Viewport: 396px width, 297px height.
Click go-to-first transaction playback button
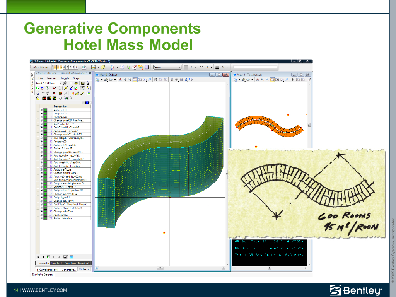(x=38, y=257)
